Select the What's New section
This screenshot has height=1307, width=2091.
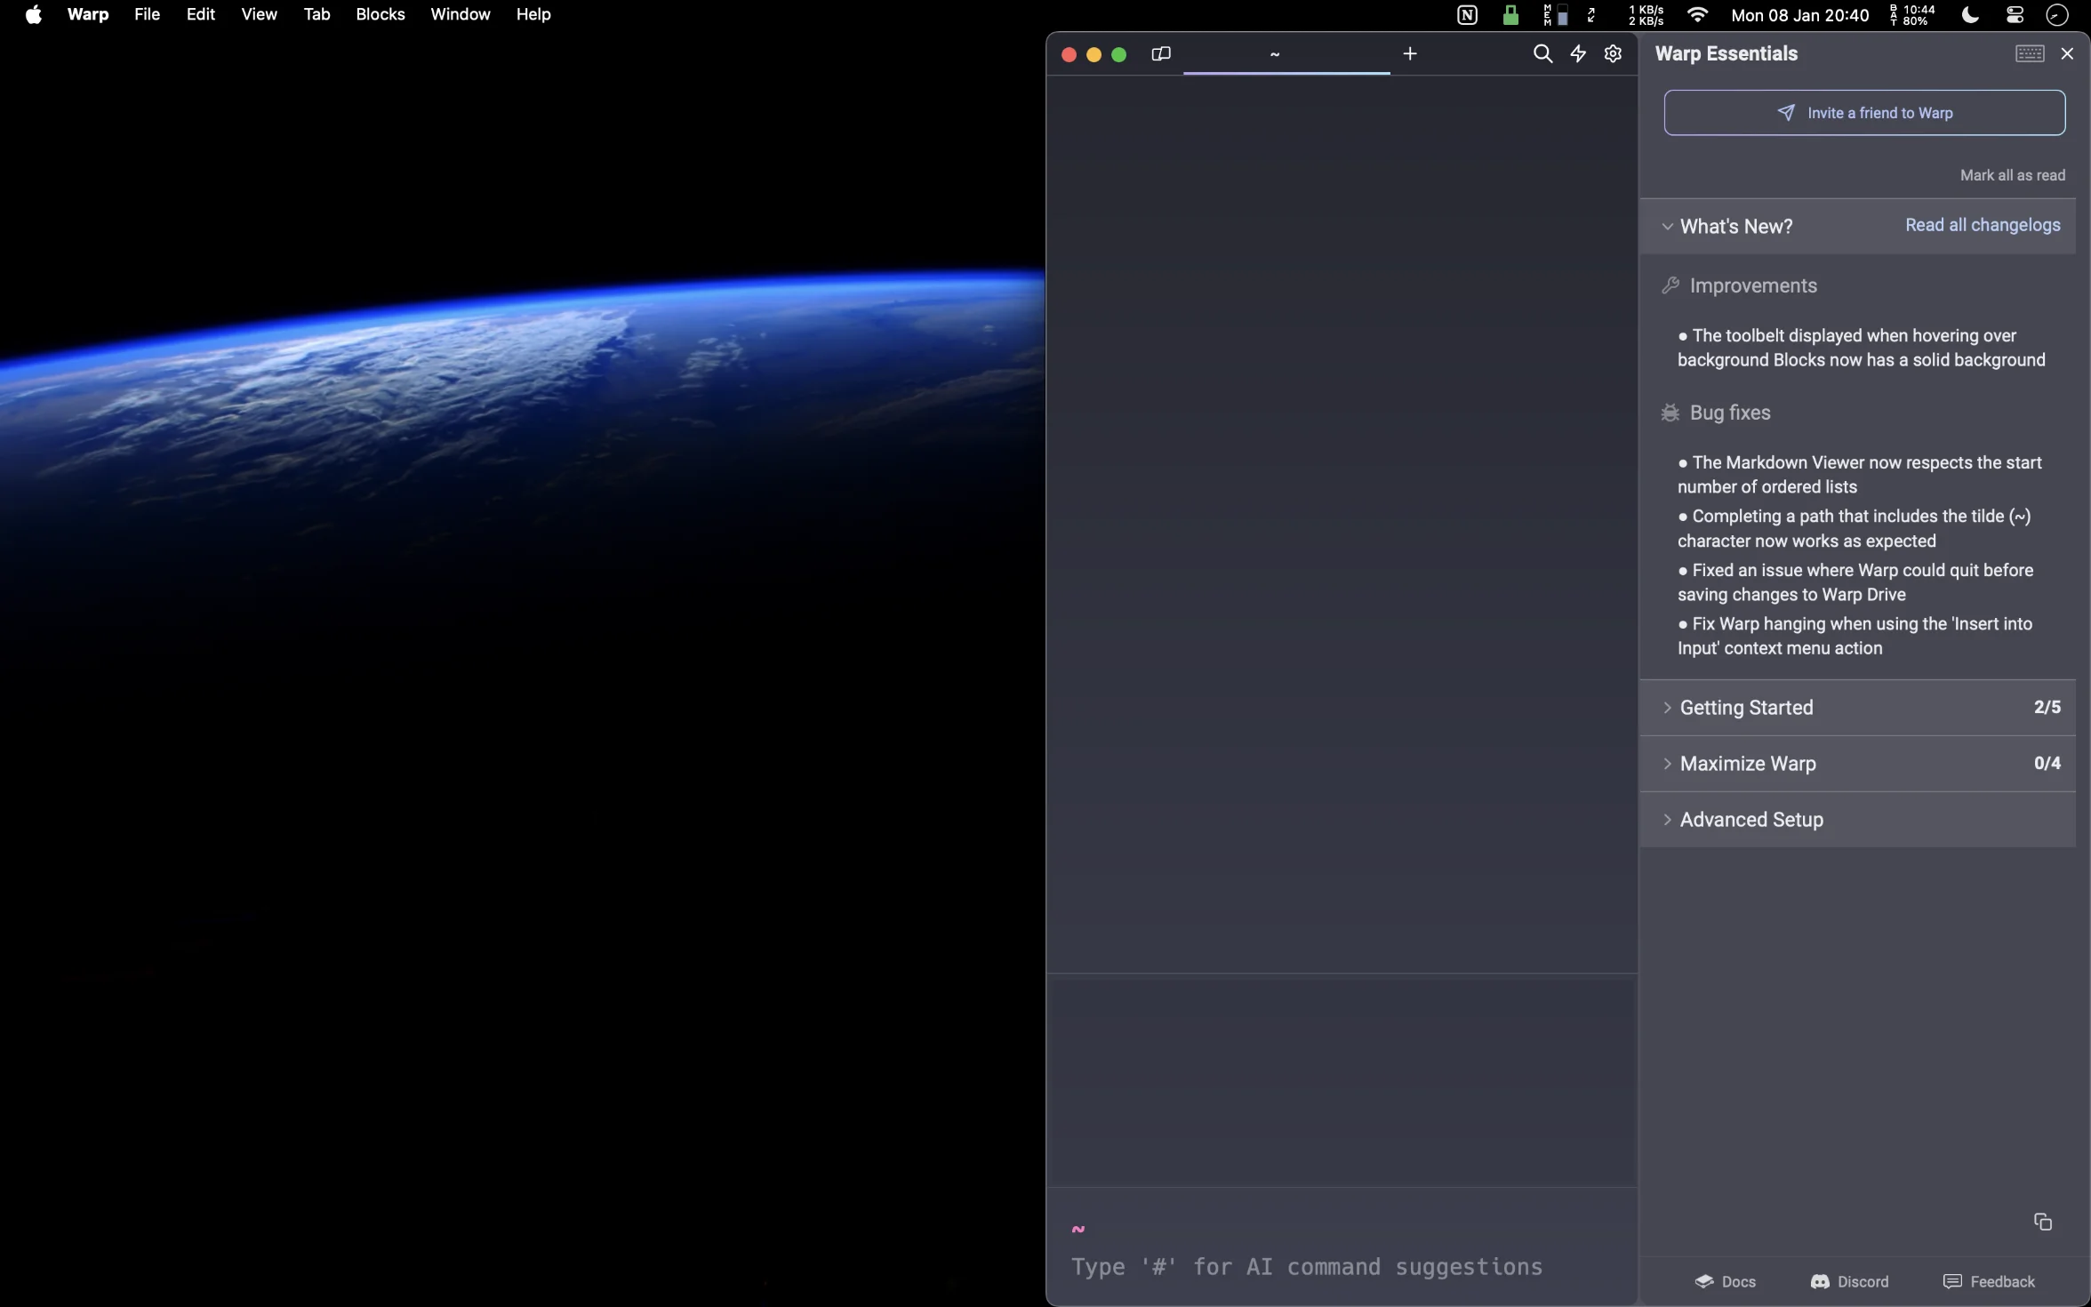[1735, 226]
